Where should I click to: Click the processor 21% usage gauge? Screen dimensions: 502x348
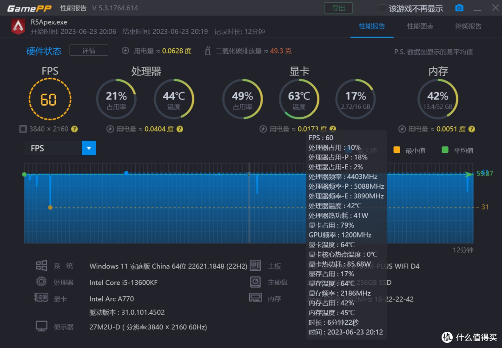pyautogui.click(x=116, y=99)
